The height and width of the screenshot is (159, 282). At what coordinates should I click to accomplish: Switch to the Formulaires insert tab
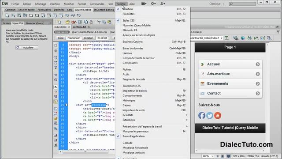44,10
